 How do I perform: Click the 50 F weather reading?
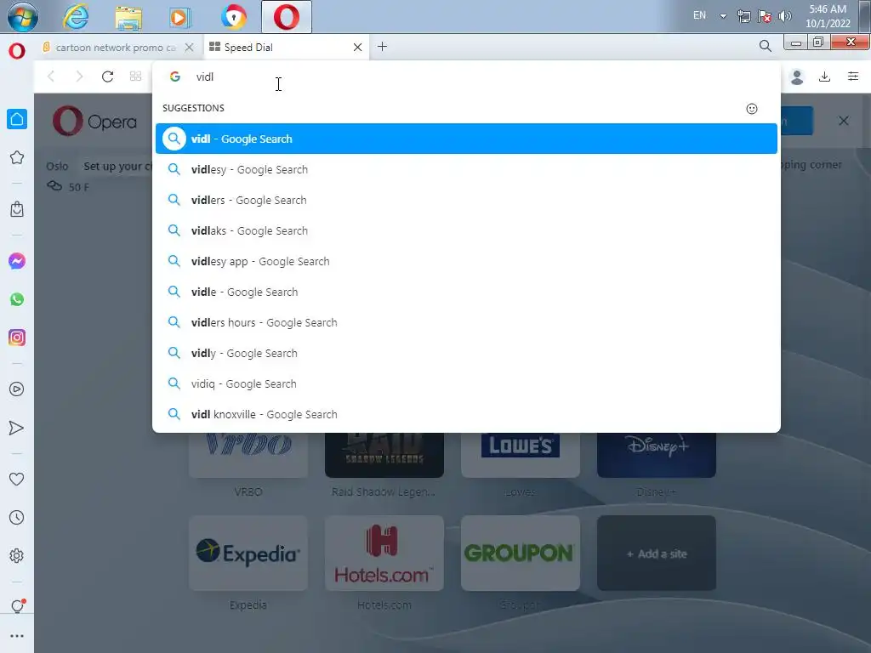(78, 187)
